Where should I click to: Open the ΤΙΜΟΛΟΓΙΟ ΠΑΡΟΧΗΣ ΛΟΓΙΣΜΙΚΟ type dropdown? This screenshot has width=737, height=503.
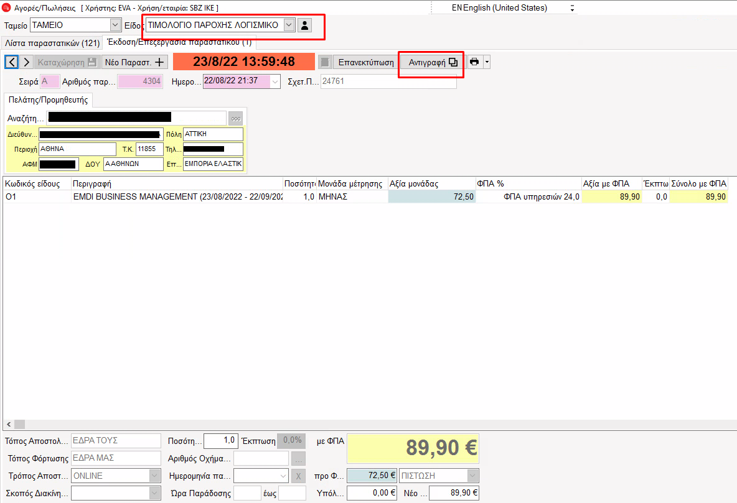289,25
